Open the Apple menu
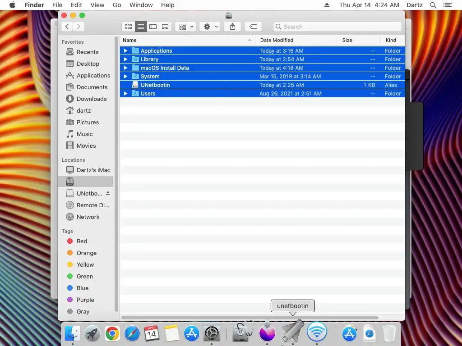Viewport: 462px width, 346px height. tap(12, 5)
